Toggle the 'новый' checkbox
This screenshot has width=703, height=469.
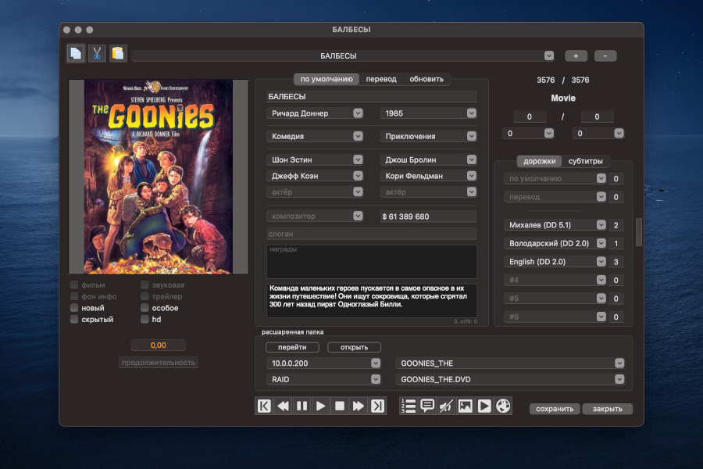(74, 308)
